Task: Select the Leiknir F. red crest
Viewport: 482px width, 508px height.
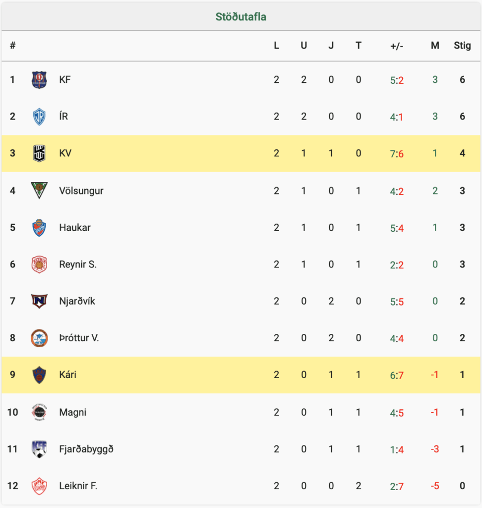Action: 39,486
